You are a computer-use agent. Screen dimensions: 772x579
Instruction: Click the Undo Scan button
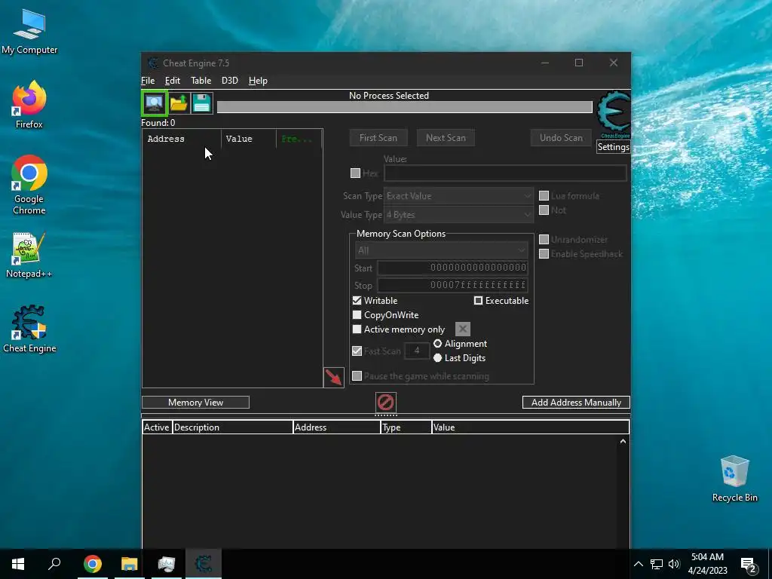point(561,138)
